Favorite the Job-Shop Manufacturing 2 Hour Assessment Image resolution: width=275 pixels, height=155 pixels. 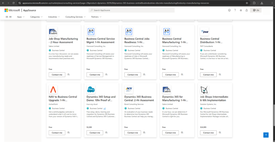(68, 75)
